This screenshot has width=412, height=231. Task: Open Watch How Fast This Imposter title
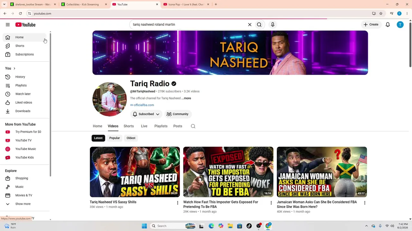pyautogui.click(x=221, y=204)
